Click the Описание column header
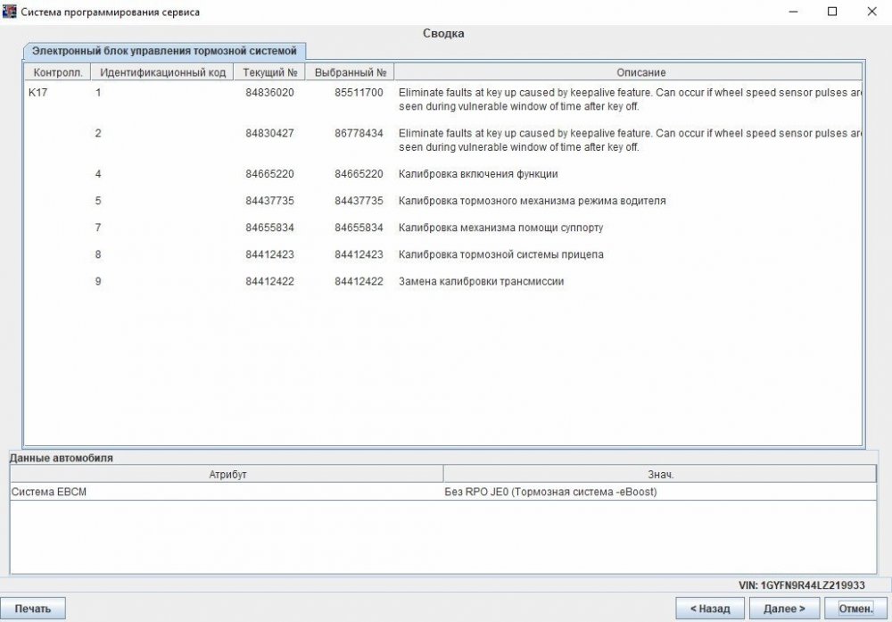 628,72
